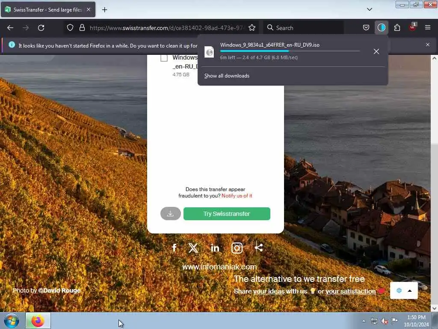Open the Firefox hamburger menu
Image resolution: width=438 pixels, height=329 pixels.
click(x=427, y=27)
